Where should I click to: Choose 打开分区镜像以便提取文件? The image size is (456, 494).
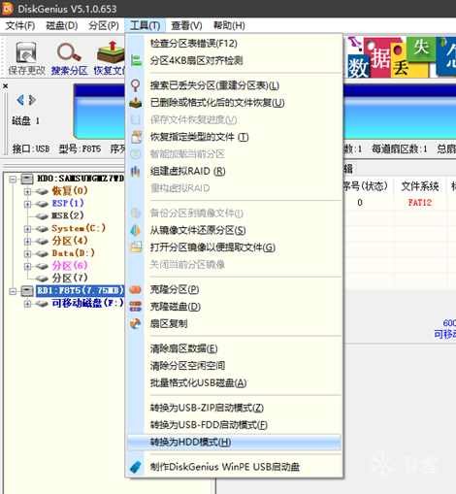(234, 247)
